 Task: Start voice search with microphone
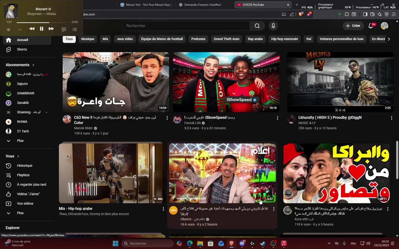point(273,26)
